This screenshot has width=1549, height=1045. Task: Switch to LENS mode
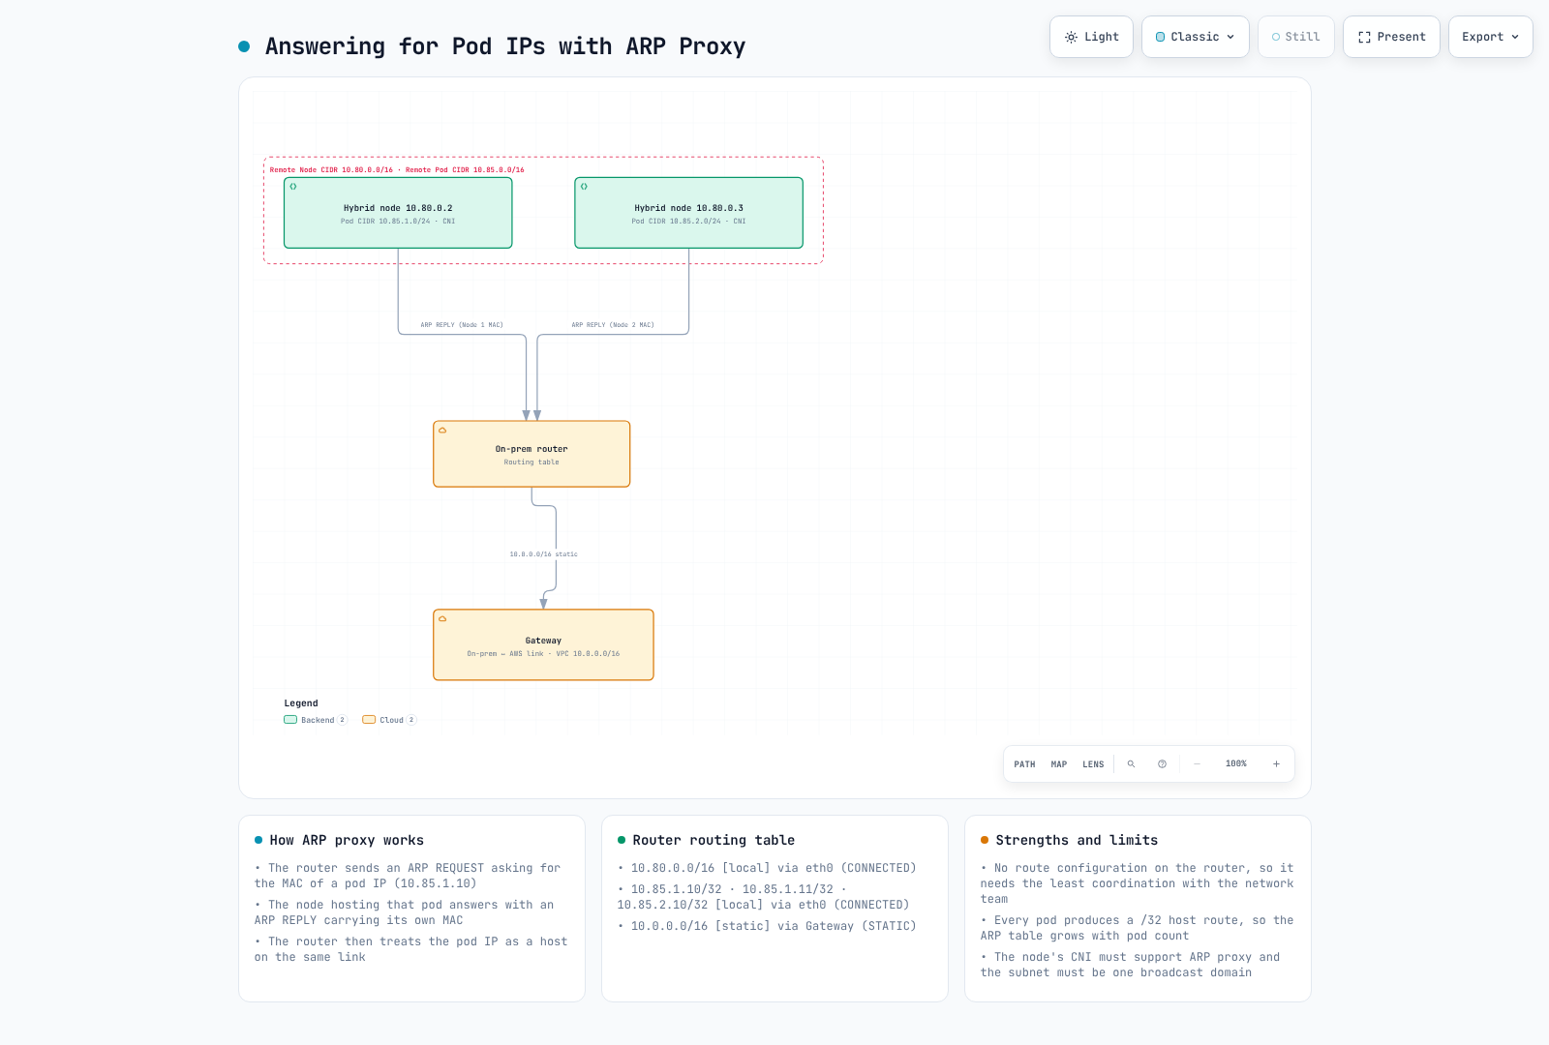click(x=1093, y=764)
